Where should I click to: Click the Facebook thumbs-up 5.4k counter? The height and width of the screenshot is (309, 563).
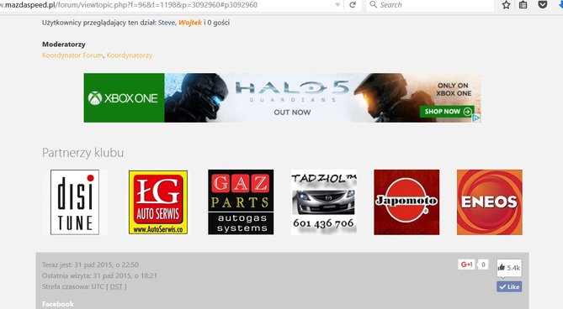click(509, 268)
